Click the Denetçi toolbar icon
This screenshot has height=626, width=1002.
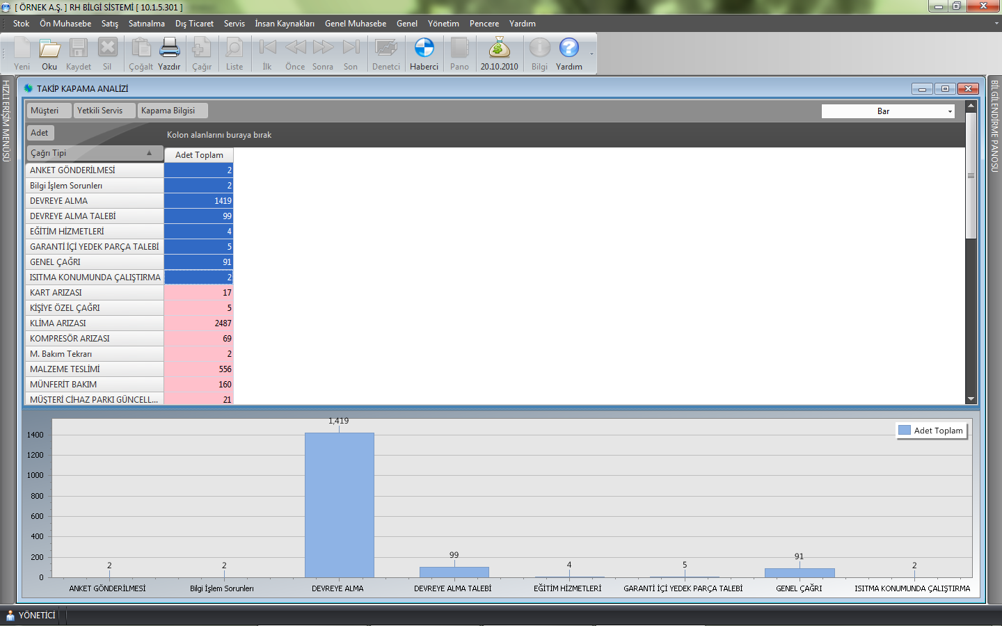point(385,49)
